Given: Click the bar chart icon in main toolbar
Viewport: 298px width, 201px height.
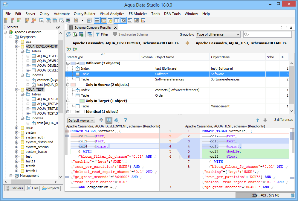Looking at the screenshot, I should click(143, 20).
